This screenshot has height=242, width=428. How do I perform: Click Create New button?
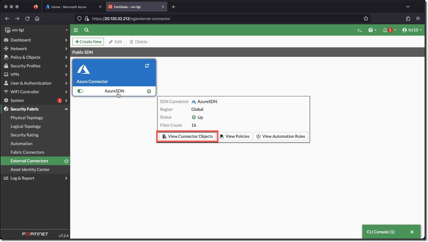pos(88,42)
